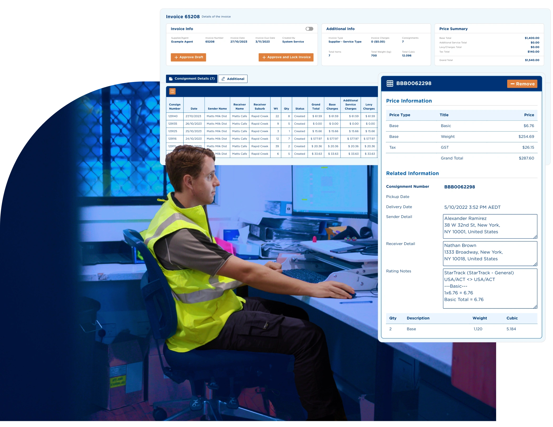553x427 pixels.
Task: Flip the toggle switch in Invoice Info header
Action: [x=310, y=29]
